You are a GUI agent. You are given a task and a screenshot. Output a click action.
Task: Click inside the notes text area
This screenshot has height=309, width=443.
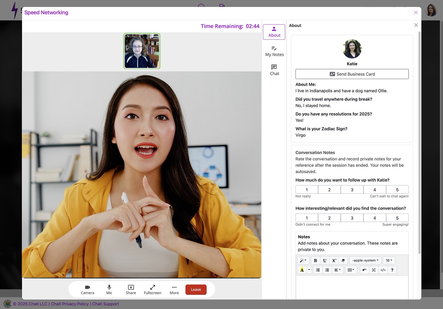coord(352,287)
